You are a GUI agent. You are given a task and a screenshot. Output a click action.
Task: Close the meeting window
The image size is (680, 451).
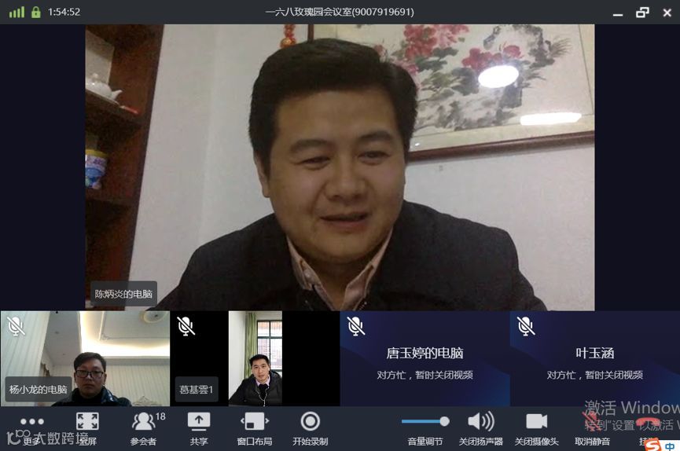click(x=667, y=12)
